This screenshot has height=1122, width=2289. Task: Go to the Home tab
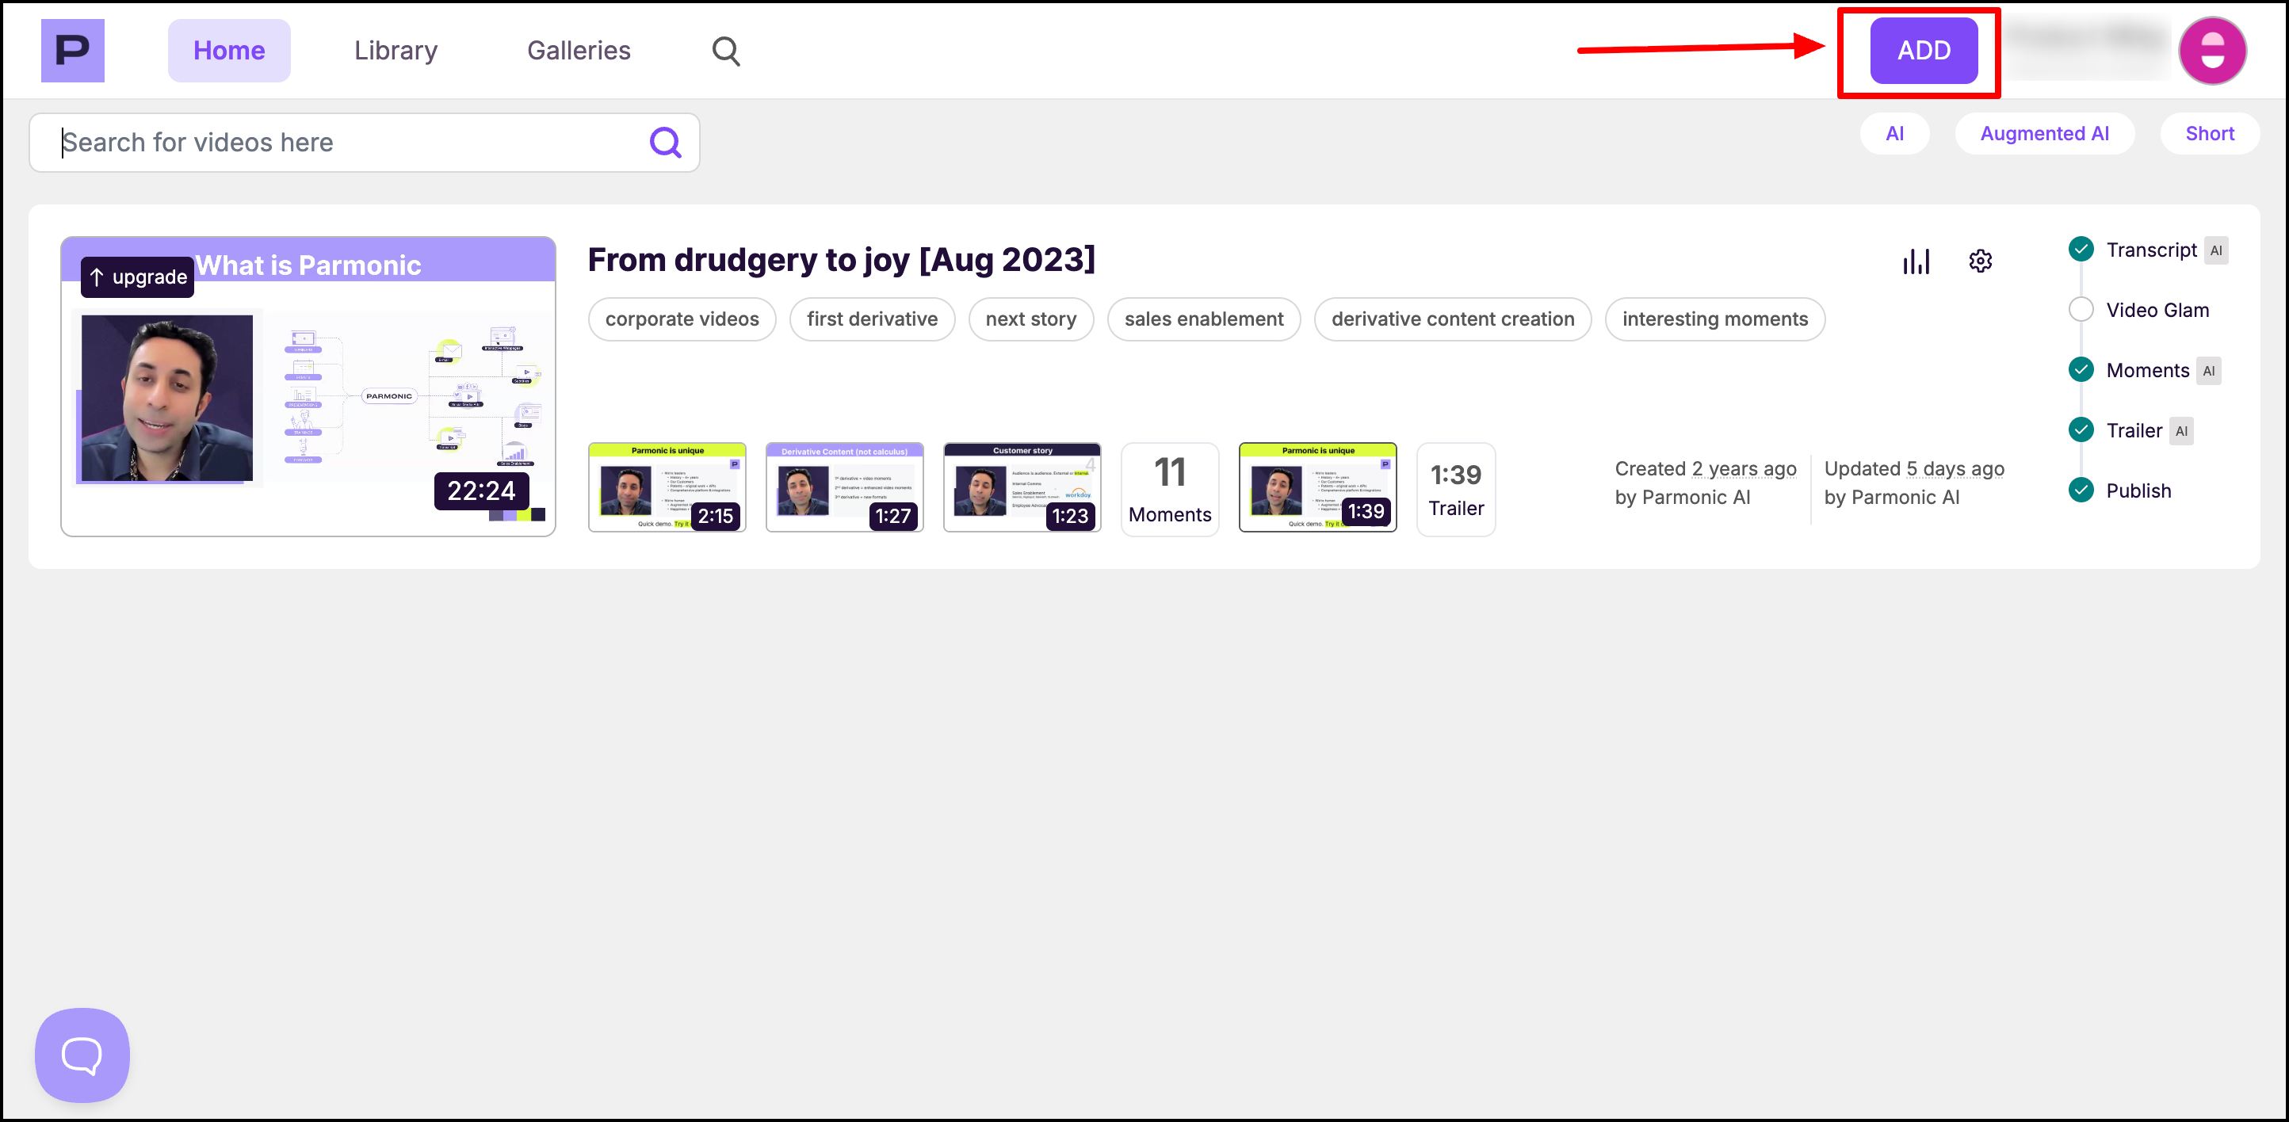pyautogui.click(x=229, y=51)
